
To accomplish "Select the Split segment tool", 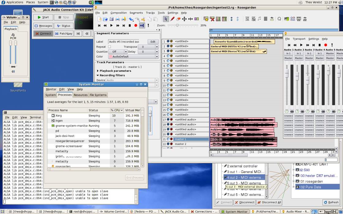I will (197, 19).
